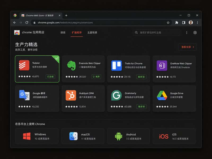
Task: Open Evernote Web Clipper title
Action: tap(90, 63)
